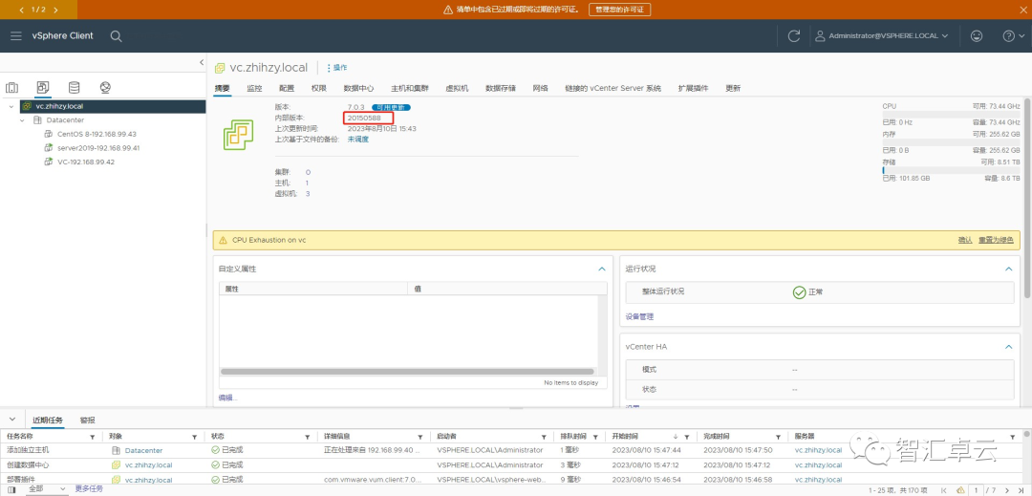Open the 数据中心 tab
The height and width of the screenshot is (496, 1032).
(358, 88)
